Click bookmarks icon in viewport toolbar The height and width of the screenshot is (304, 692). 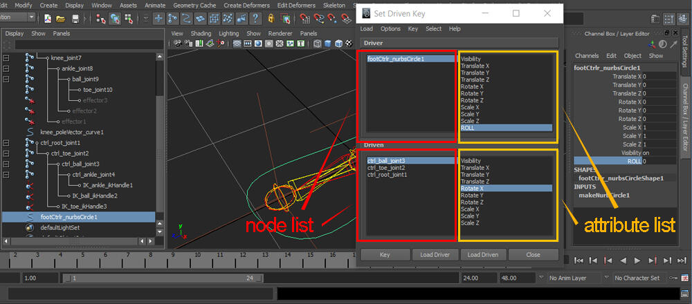pyautogui.click(x=199, y=44)
